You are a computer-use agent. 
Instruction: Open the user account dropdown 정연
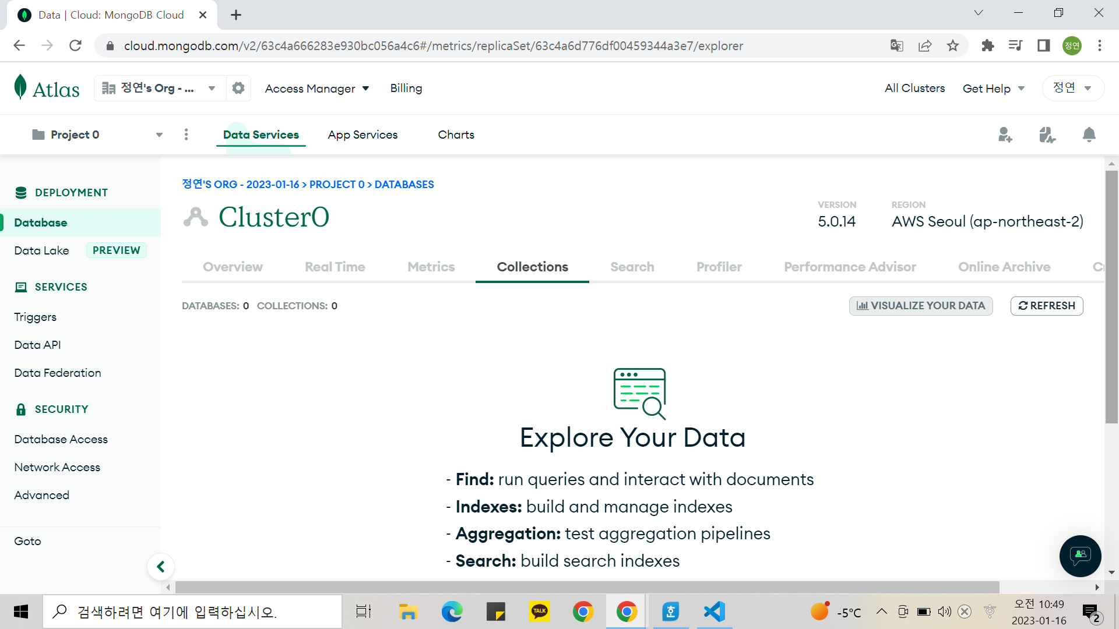click(x=1072, y=88)
